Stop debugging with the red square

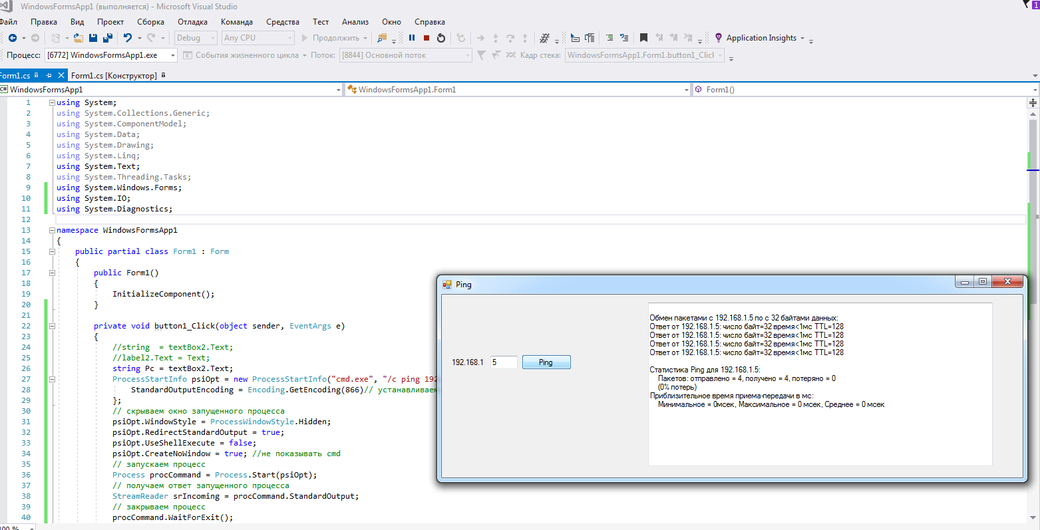click(x=427, y=38)
